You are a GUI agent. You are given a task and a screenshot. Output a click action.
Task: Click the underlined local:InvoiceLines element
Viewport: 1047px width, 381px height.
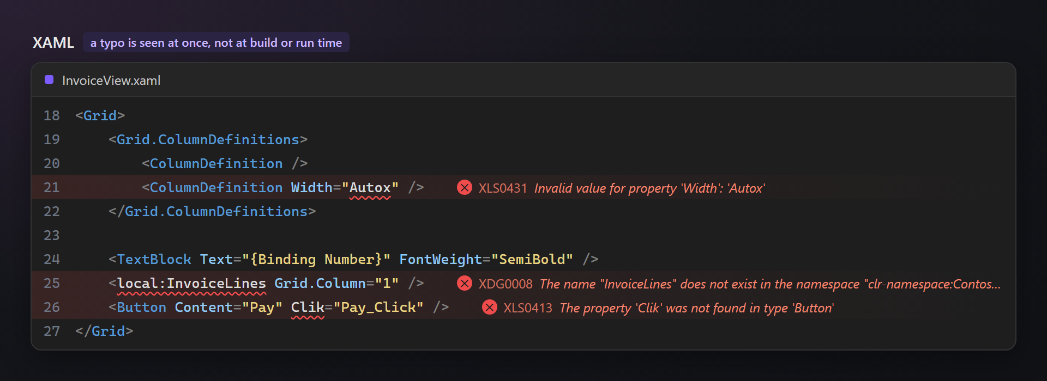pyautogui.click(x=191, y=284)
